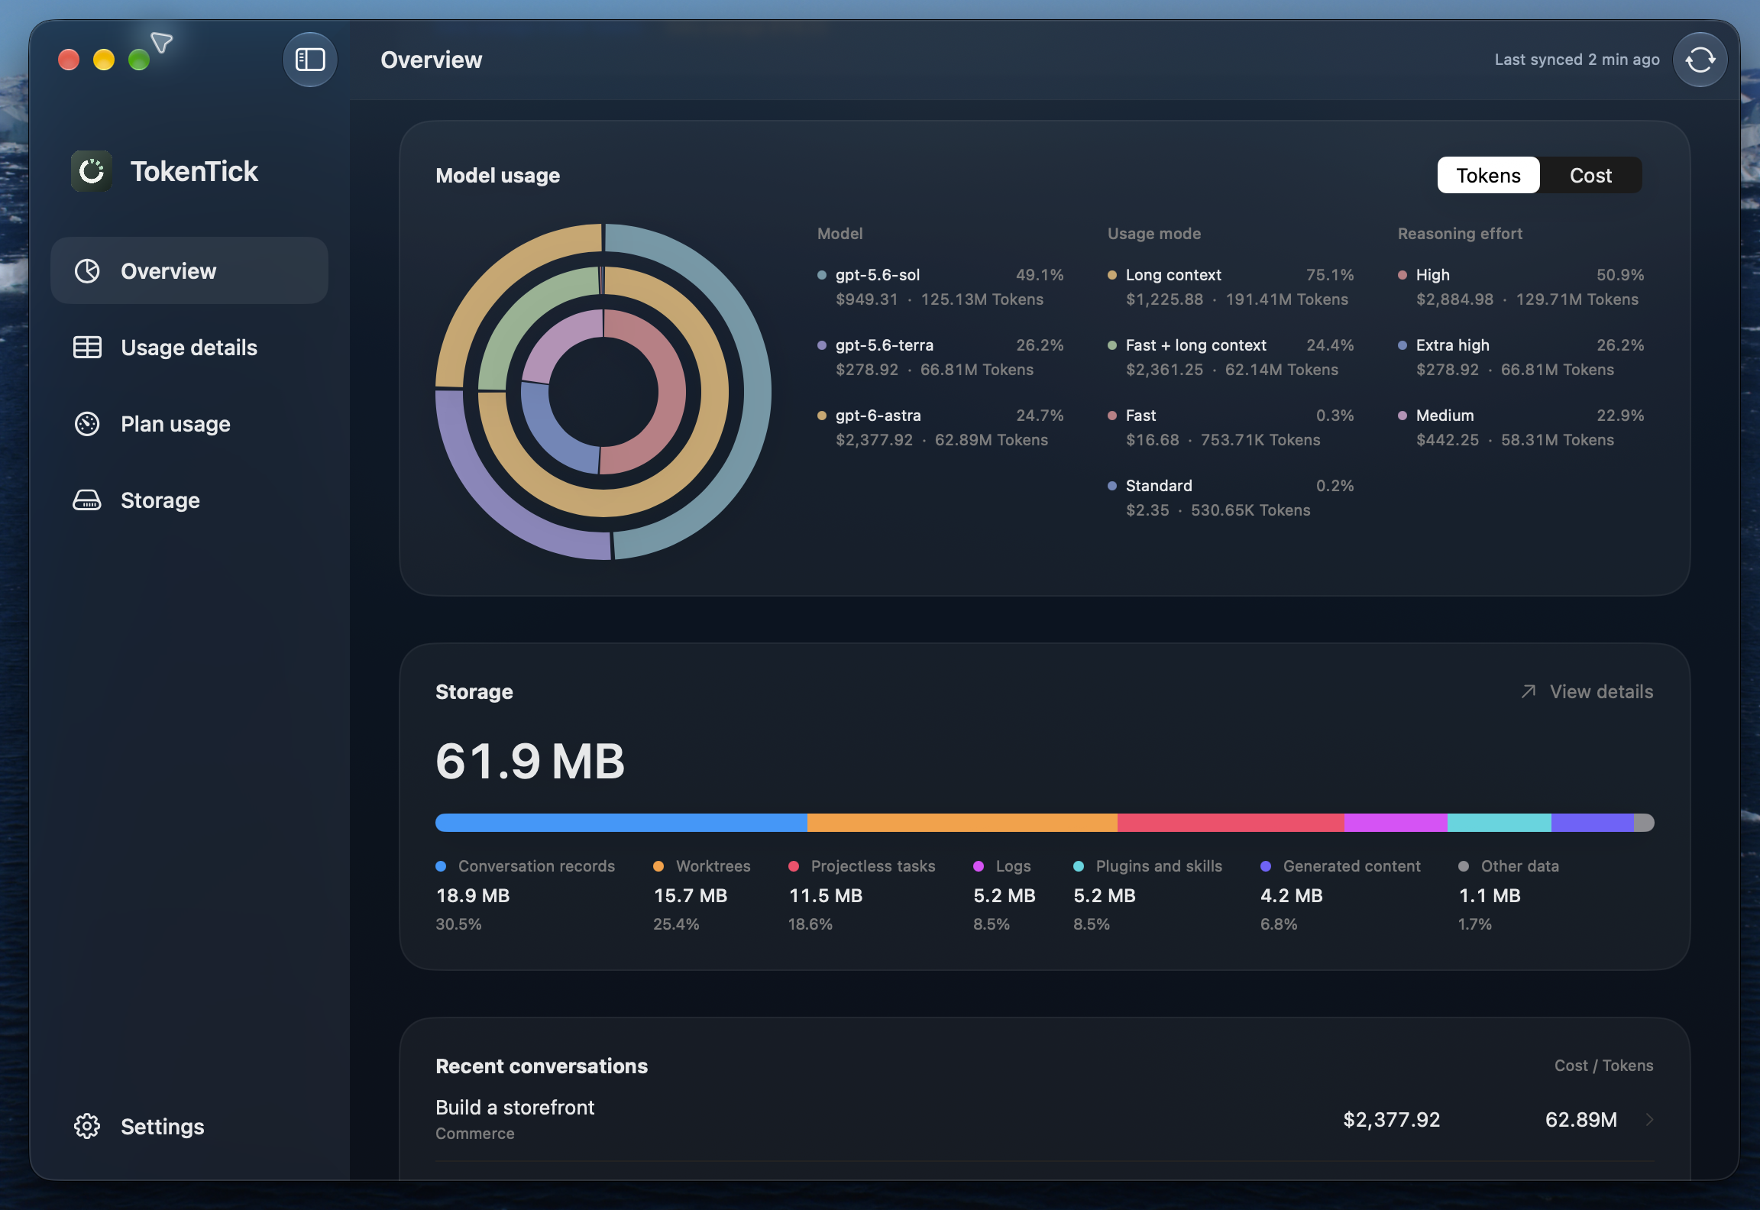The image size is (1760, 1210).
Task: Open View details link in Storage
Action: [x=1587, y=691]
